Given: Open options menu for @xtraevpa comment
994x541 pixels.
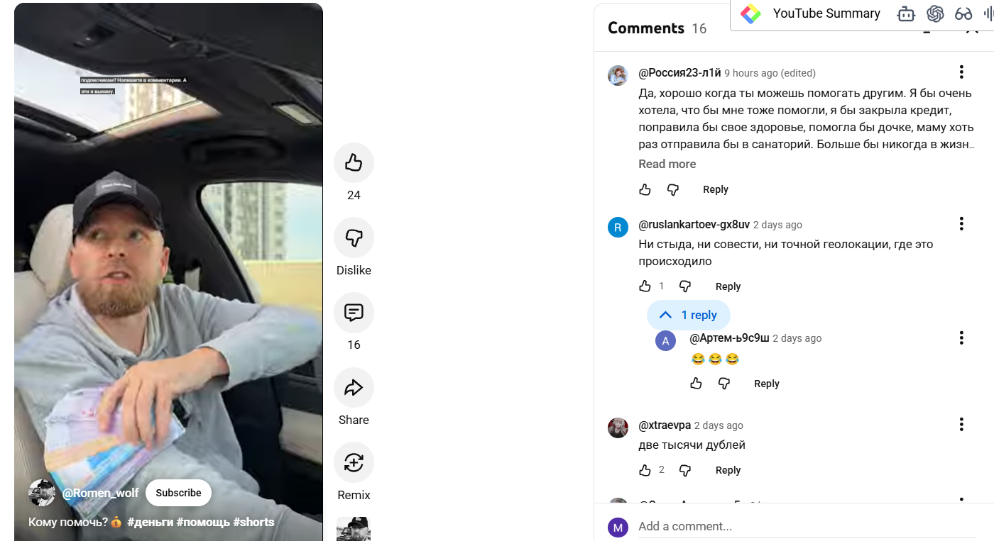Looking at the screenshot, I should tap(961, 424).
